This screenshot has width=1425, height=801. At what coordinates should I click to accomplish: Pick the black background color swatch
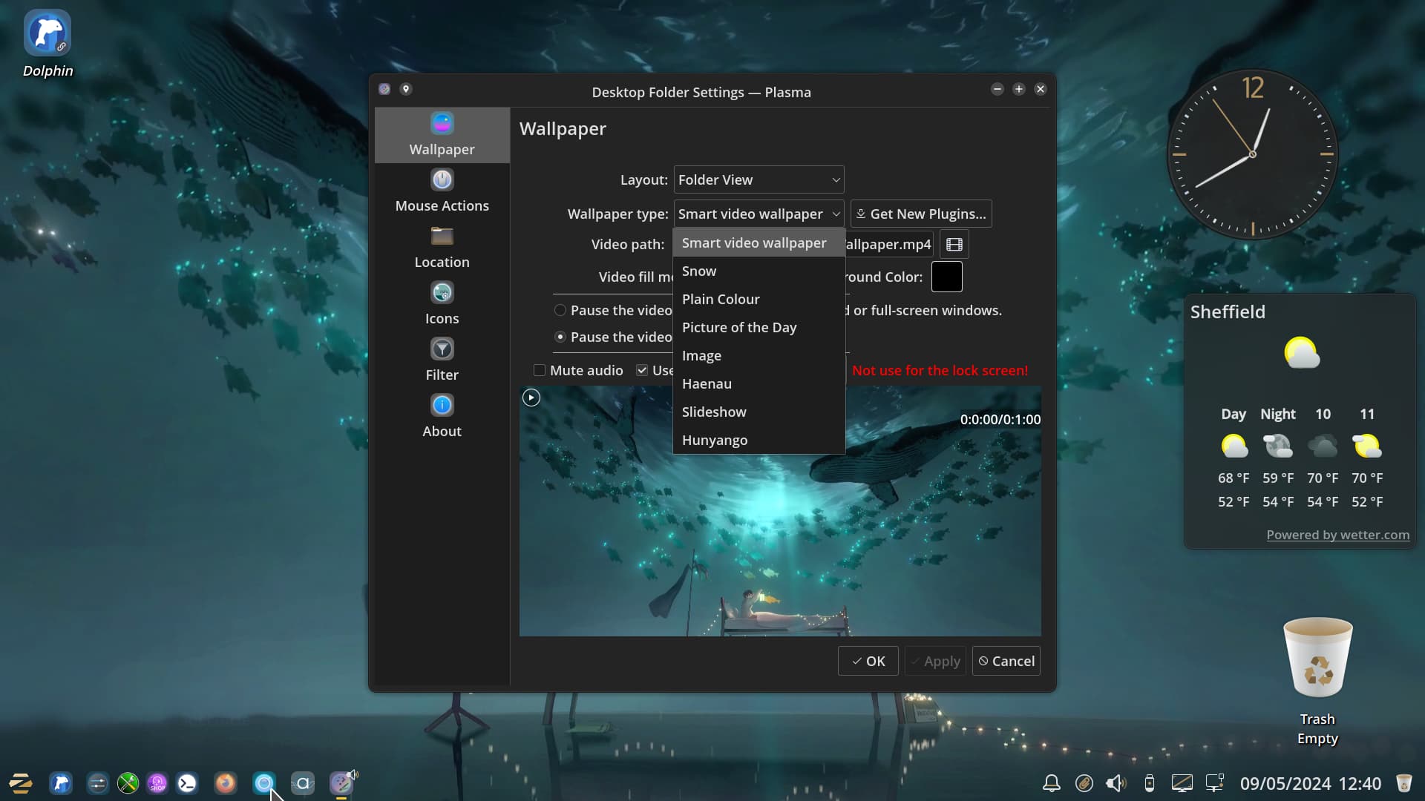point(946,277)
